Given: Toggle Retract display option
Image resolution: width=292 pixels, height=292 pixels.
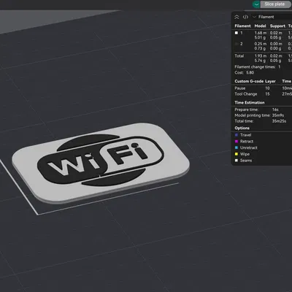Looking at the screenshot, I should [x=237, y=142].
